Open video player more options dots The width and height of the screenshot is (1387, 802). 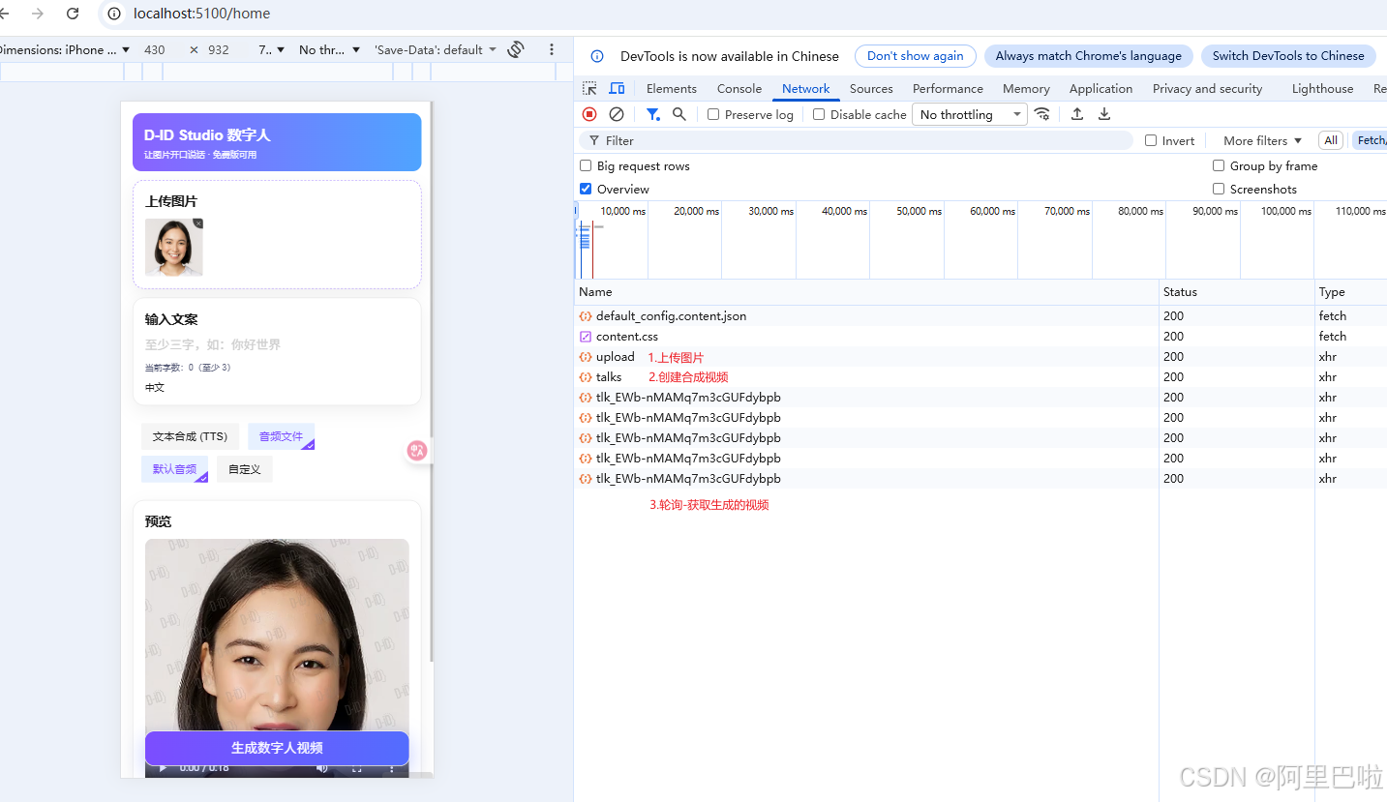(x=392, y=768)
